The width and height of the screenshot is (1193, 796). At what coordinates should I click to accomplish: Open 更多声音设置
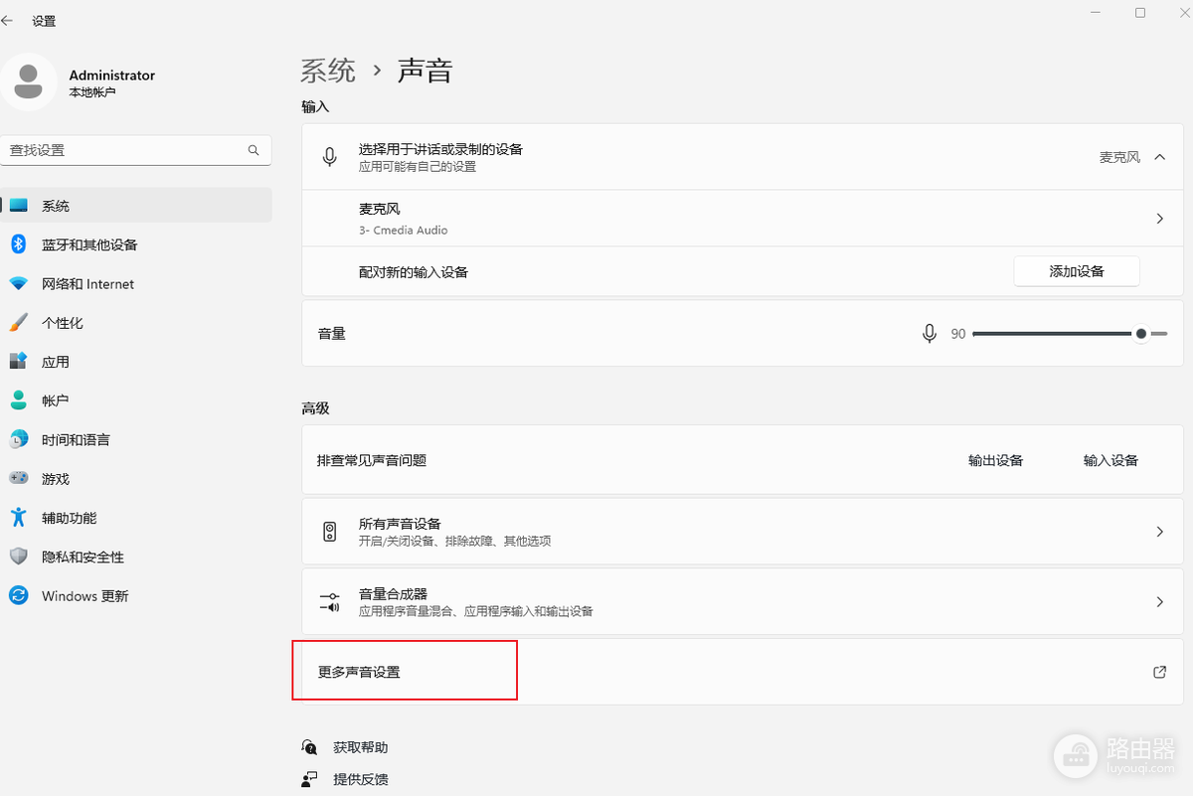tap(743, 672)
